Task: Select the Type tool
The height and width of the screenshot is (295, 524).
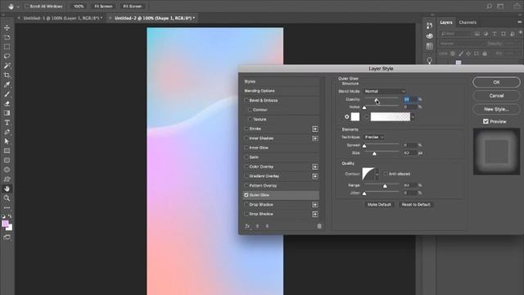Action: [x=7, y=123]
